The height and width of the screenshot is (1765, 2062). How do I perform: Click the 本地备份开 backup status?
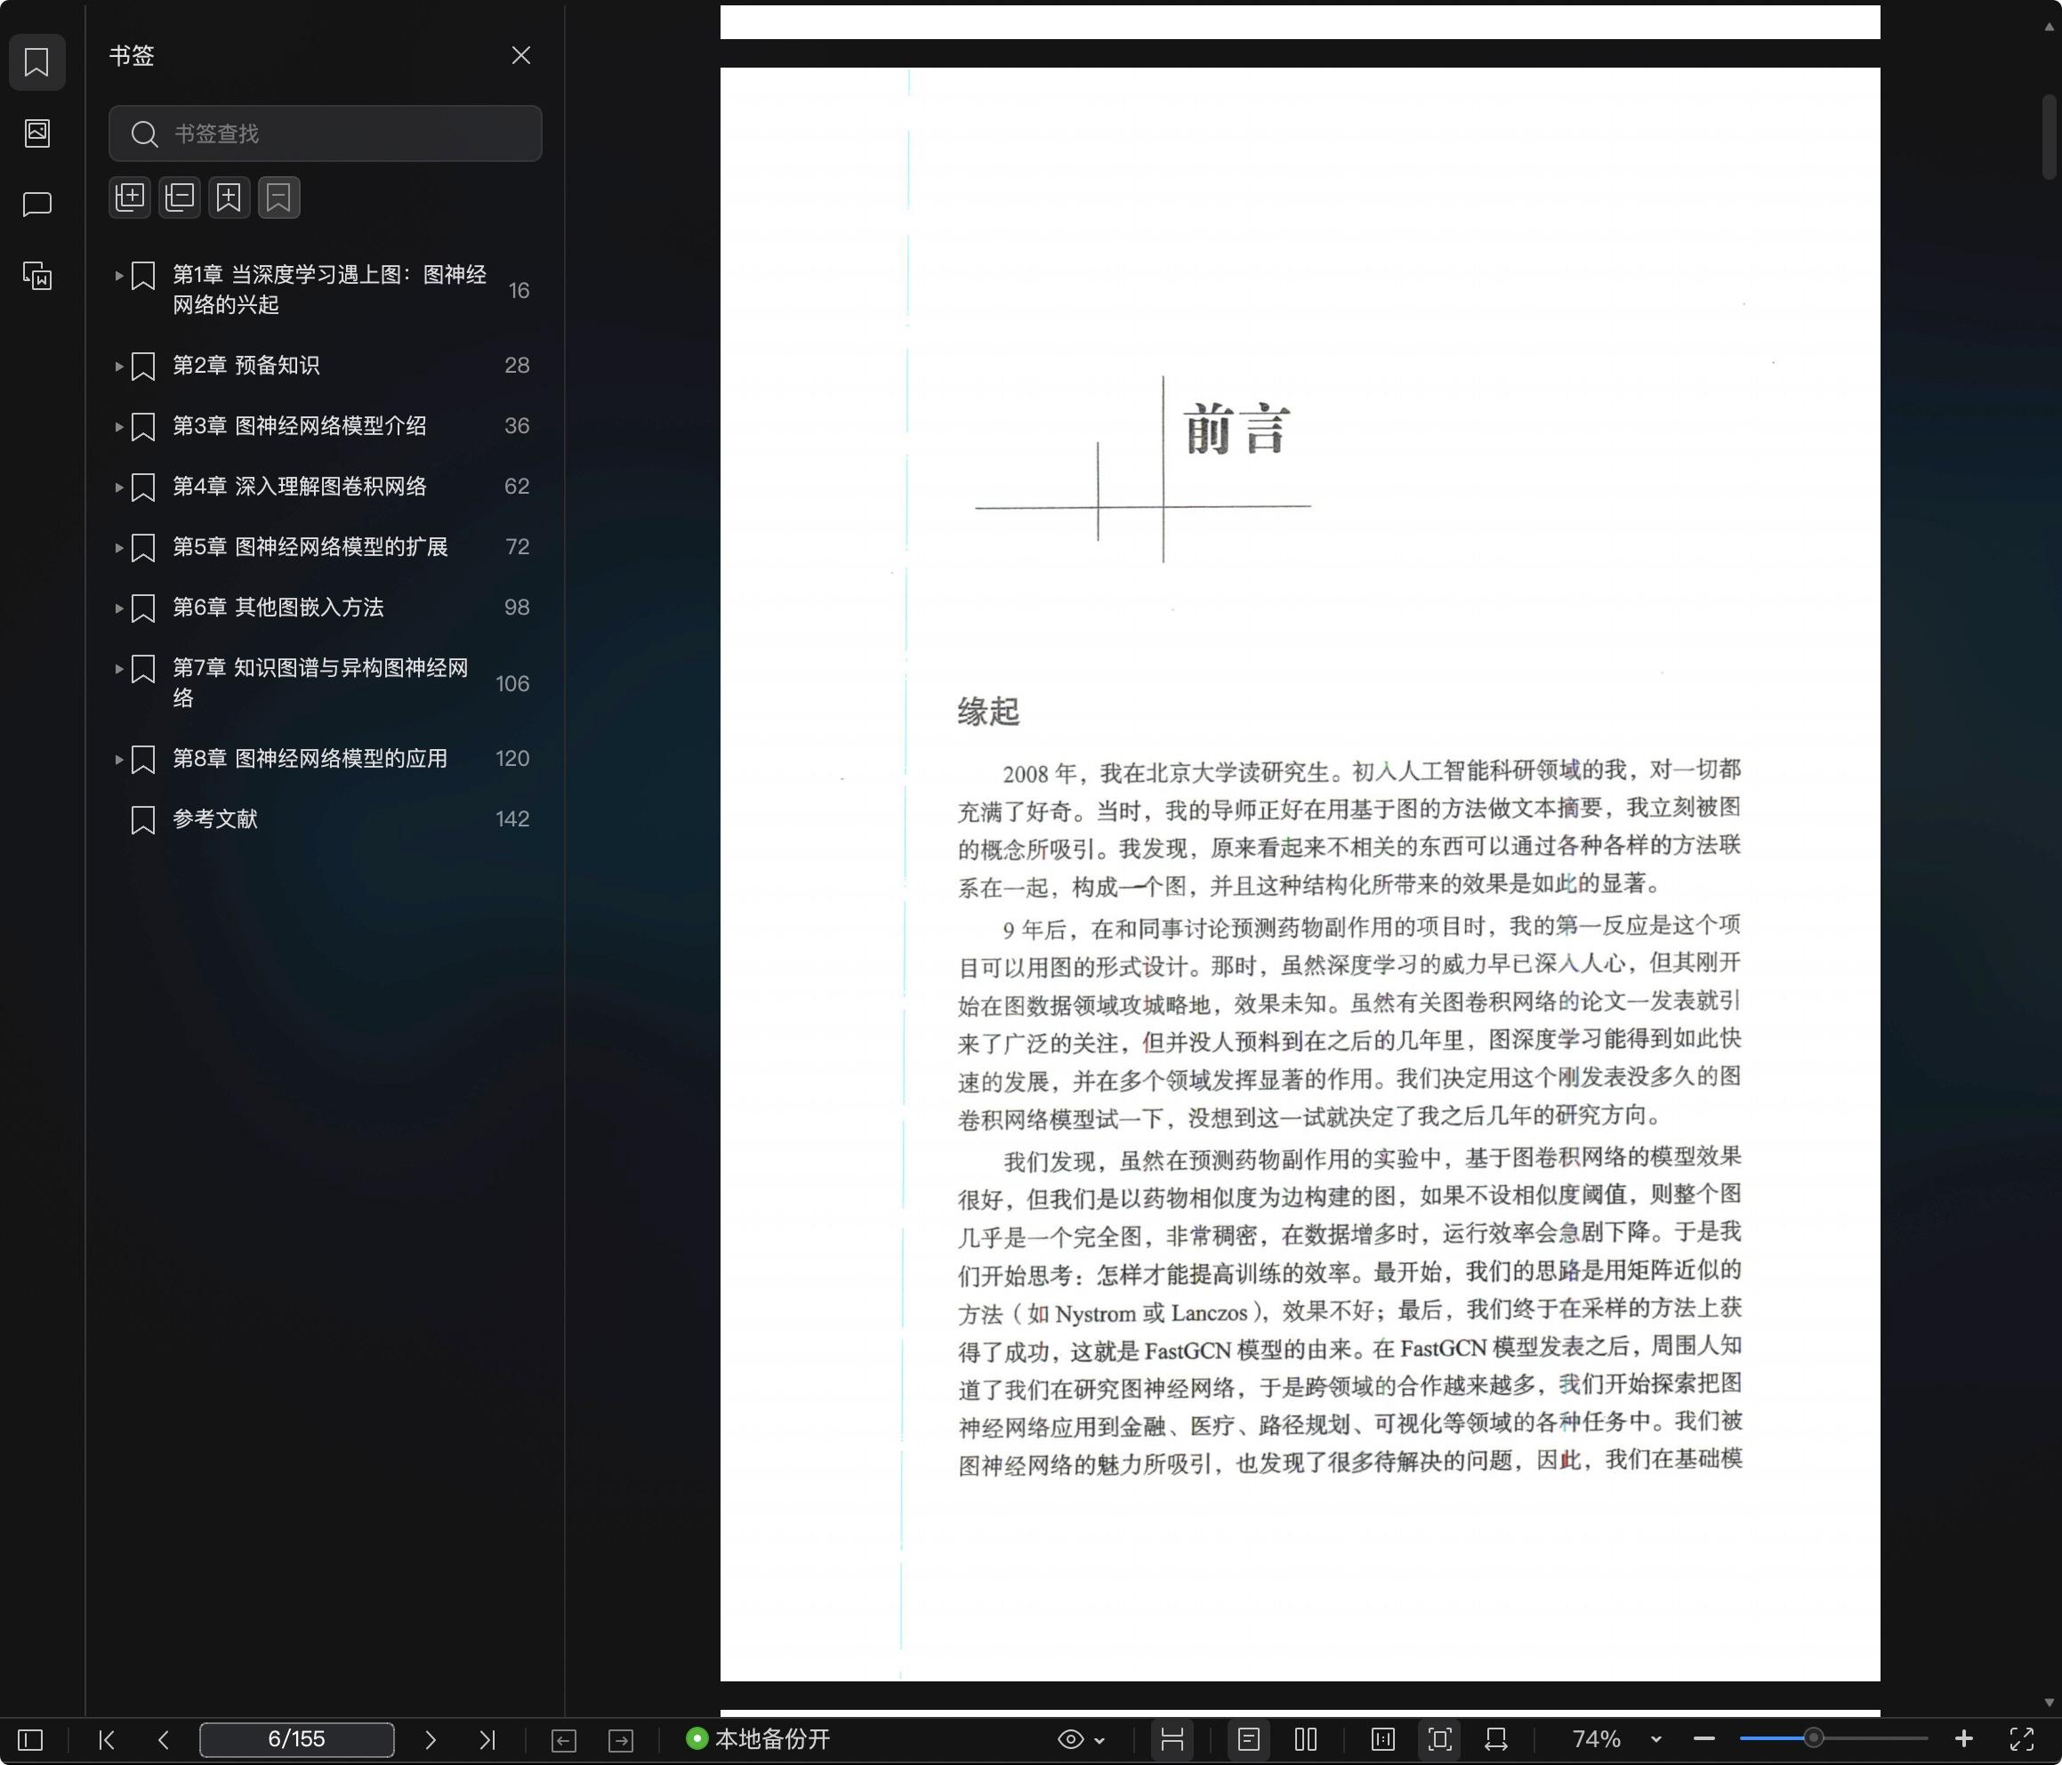tap(758, 1739)
